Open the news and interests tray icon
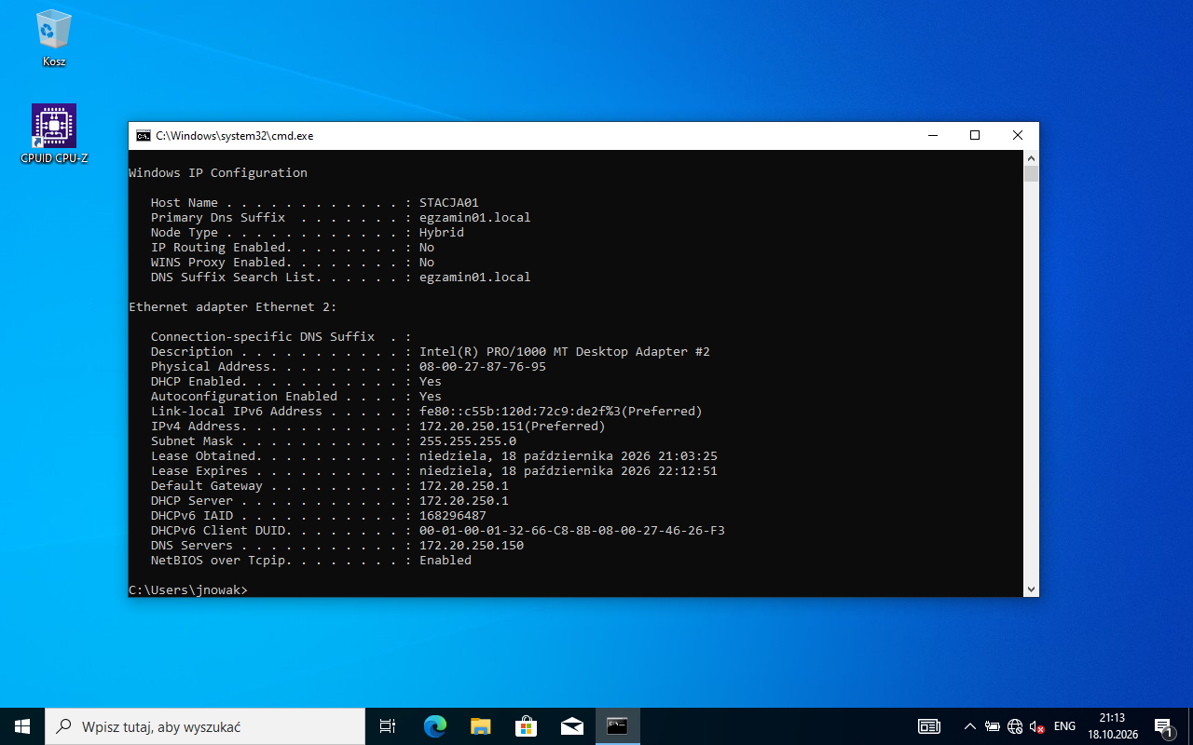 (929, 726)
